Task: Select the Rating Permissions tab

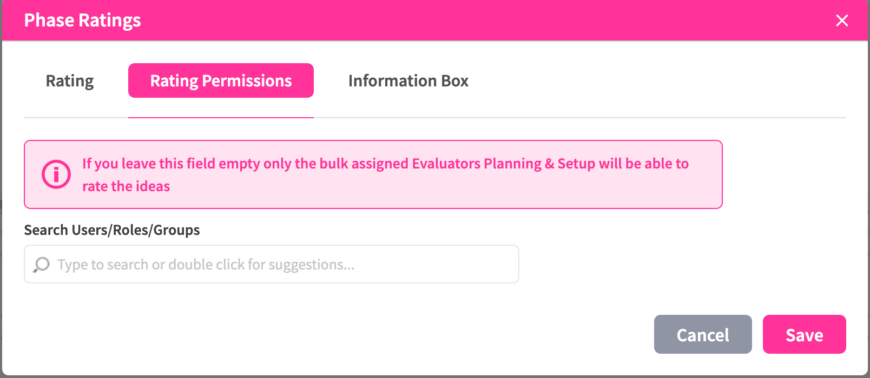Action: pos(221,81)
